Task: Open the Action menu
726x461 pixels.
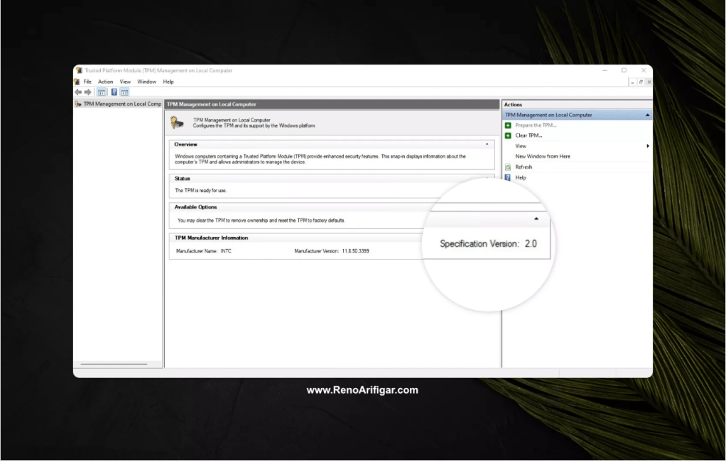Action: coord(105,82)
